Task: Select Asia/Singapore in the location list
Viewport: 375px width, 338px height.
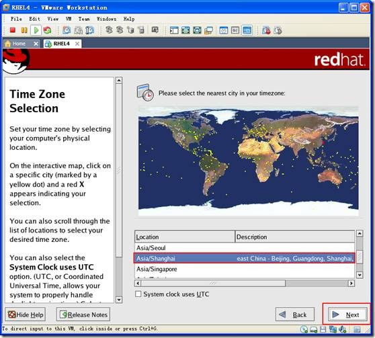Action: coord(244,269)
